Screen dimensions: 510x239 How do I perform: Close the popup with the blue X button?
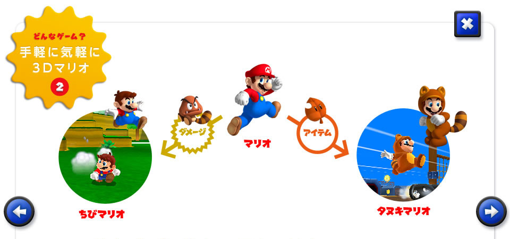click(467, 24)
